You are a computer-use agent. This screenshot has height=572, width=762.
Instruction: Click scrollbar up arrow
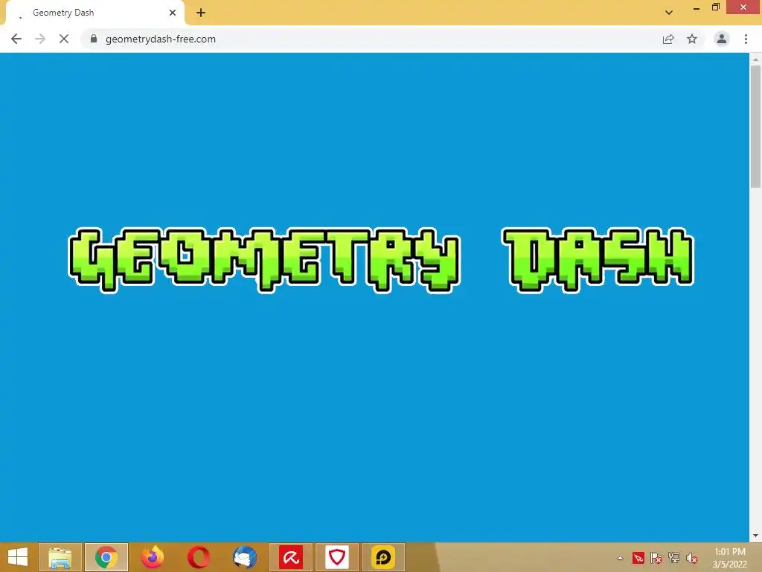click(x=755, y=59)
